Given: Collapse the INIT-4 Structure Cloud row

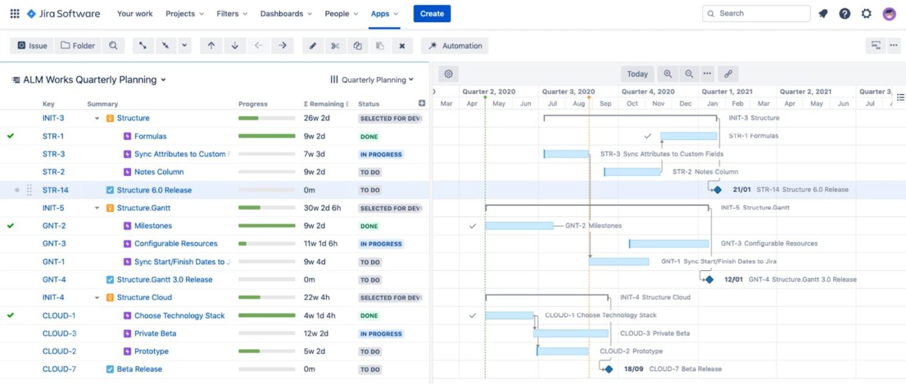Looking at the screenshot, I should point(97,297).
